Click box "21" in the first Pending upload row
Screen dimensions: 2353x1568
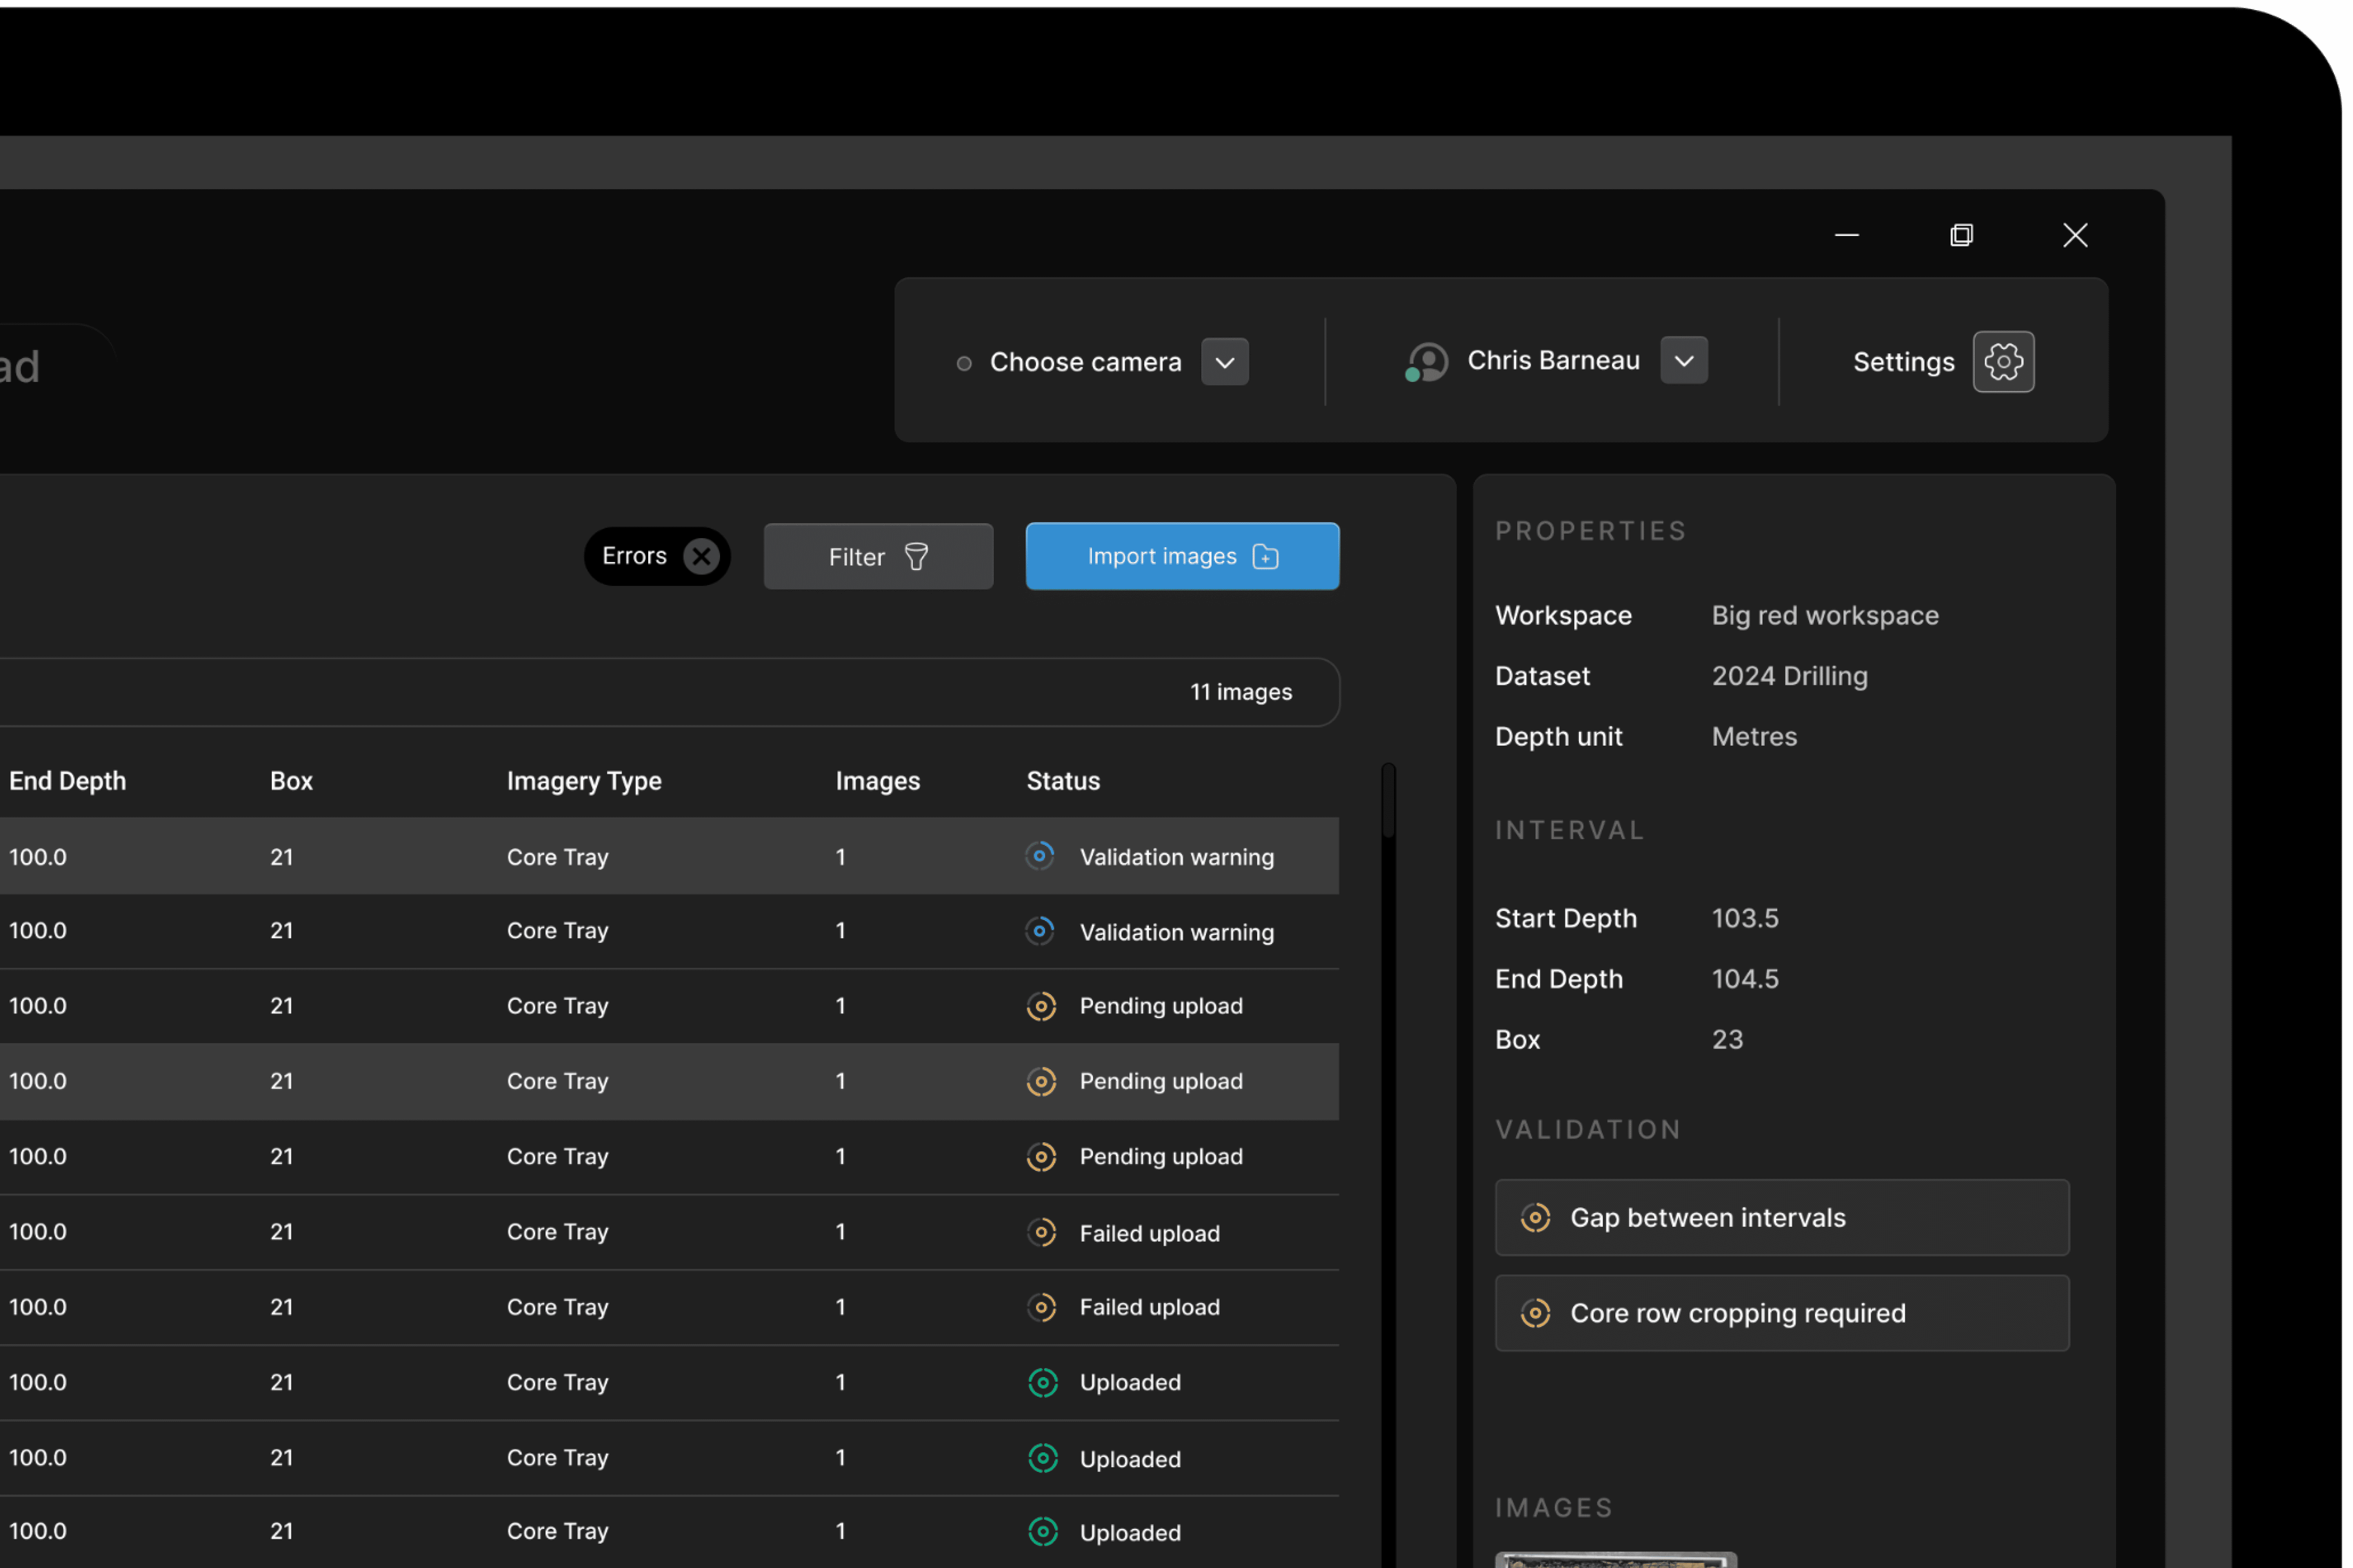pos(282,1006)
